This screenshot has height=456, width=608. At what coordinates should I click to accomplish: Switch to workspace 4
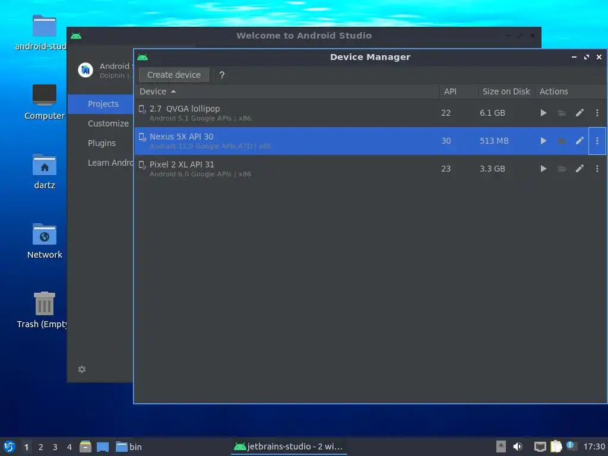pyautogui.click(x=69, y=447)
